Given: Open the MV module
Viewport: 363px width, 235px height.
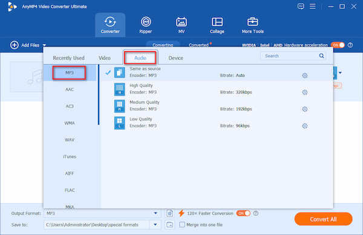Looking at the screenshot, I should coord(181,25).
